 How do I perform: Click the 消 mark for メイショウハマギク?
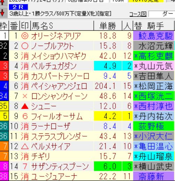point(25,56)
